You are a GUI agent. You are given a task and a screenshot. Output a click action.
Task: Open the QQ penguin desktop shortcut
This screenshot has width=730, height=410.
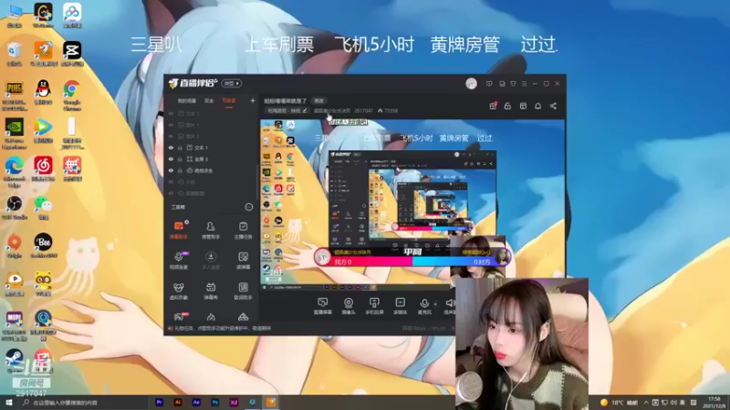(43, 92)
